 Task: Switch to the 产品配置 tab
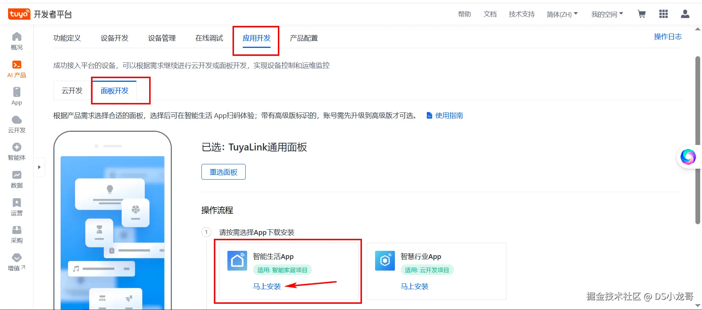click(304, 38)
